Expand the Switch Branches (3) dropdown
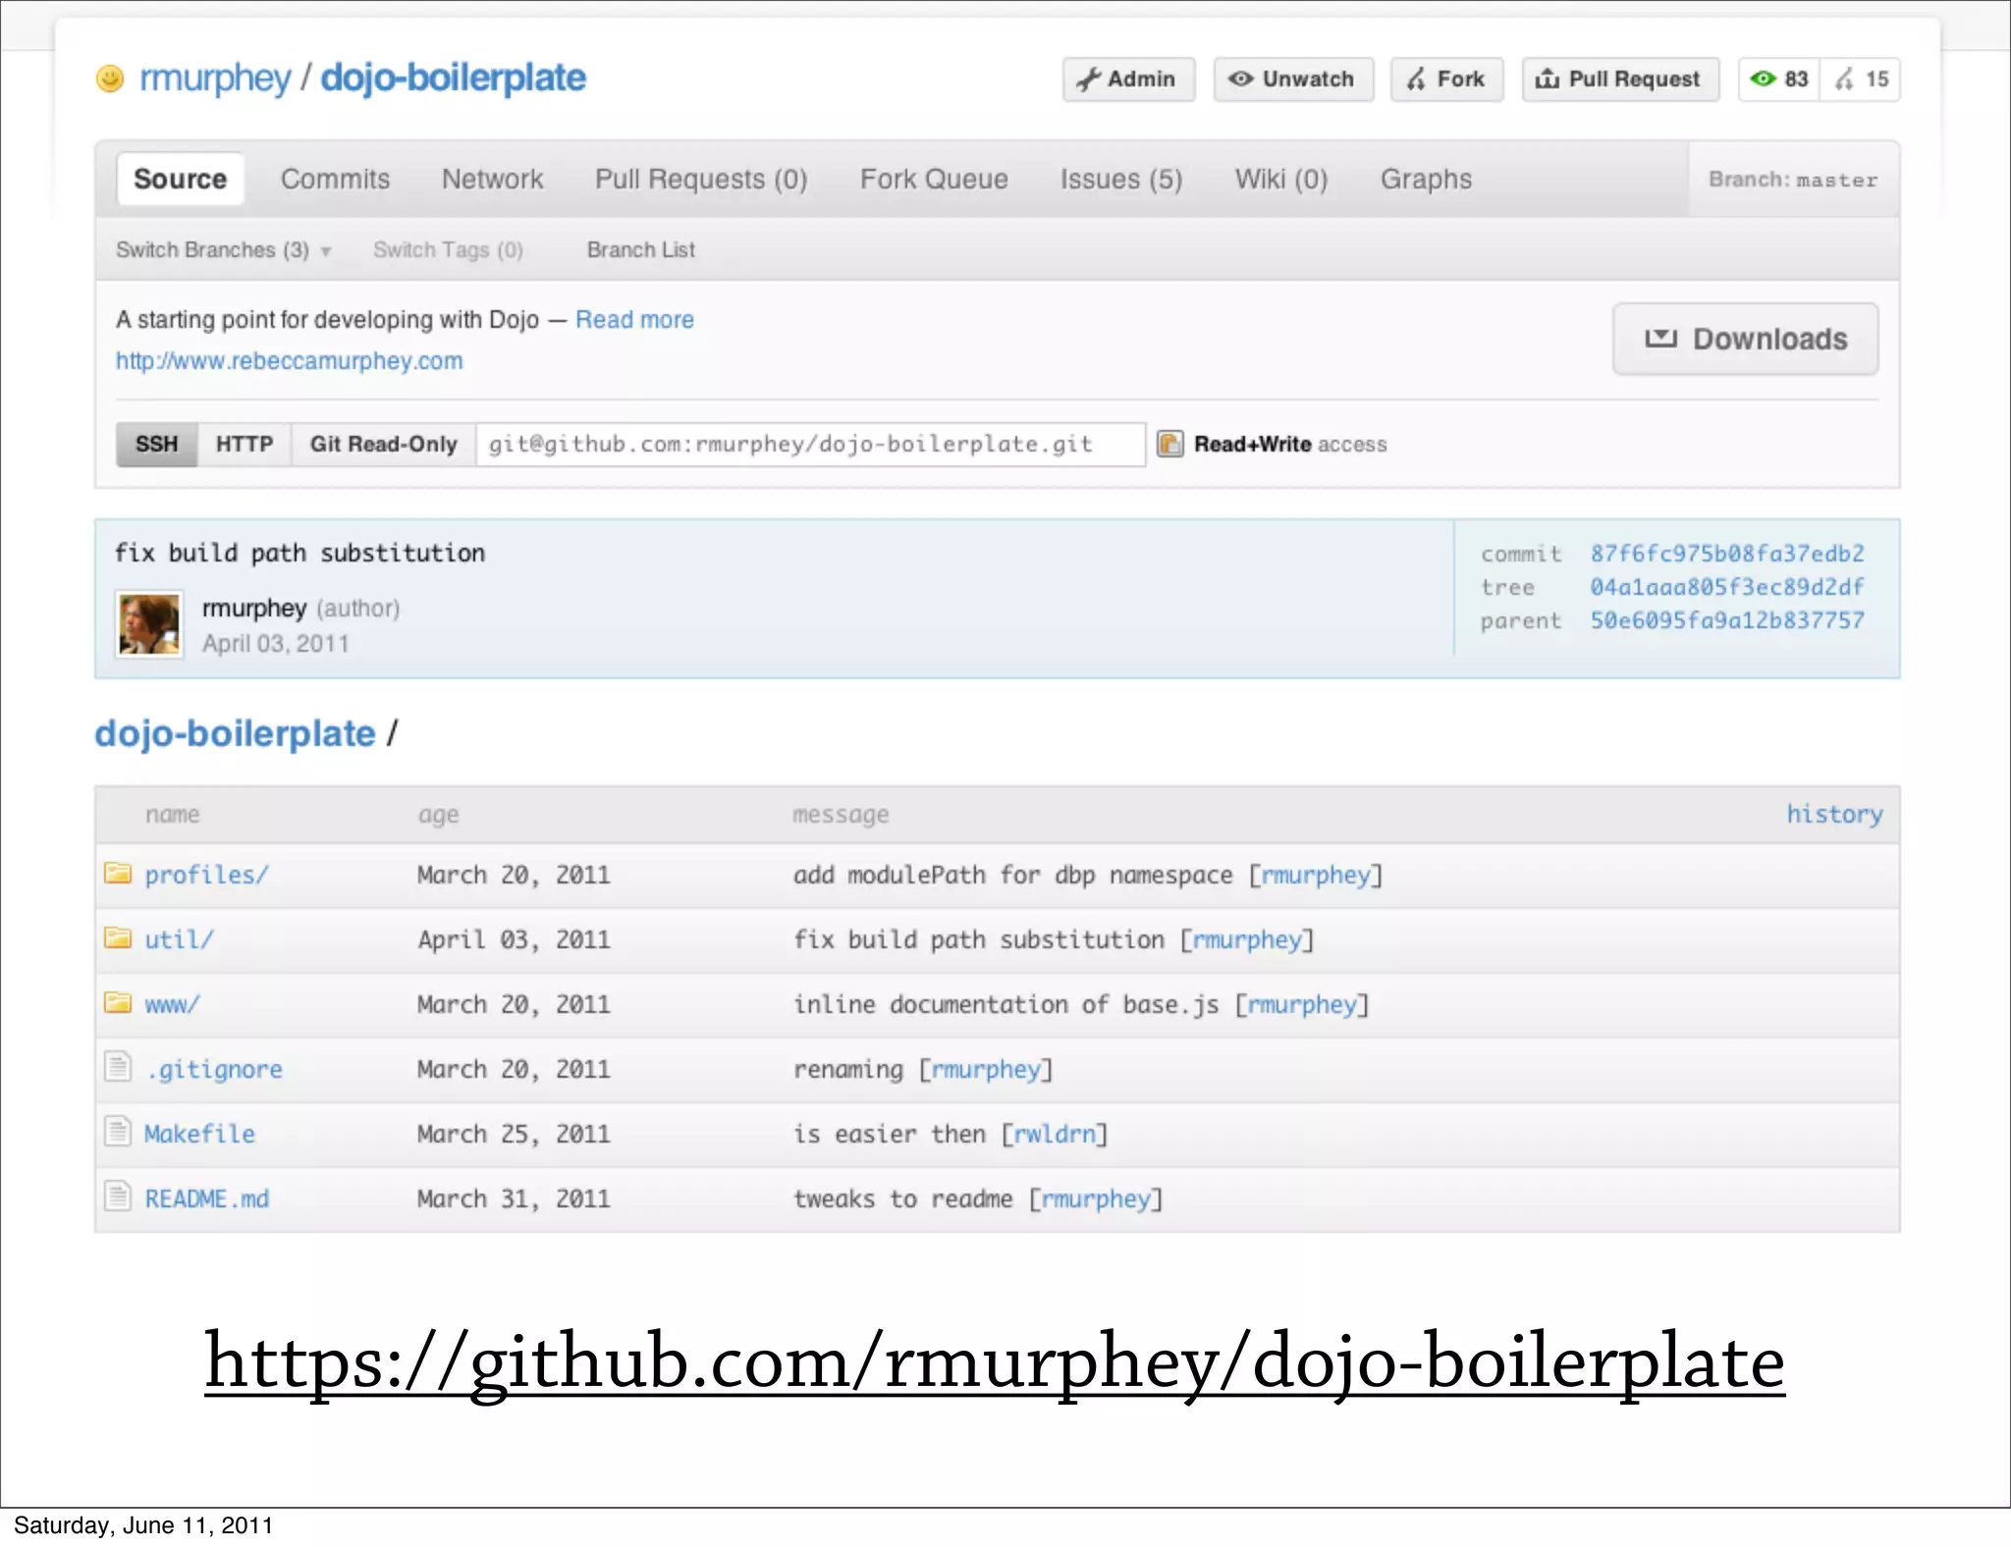 [x=223, y=250]
